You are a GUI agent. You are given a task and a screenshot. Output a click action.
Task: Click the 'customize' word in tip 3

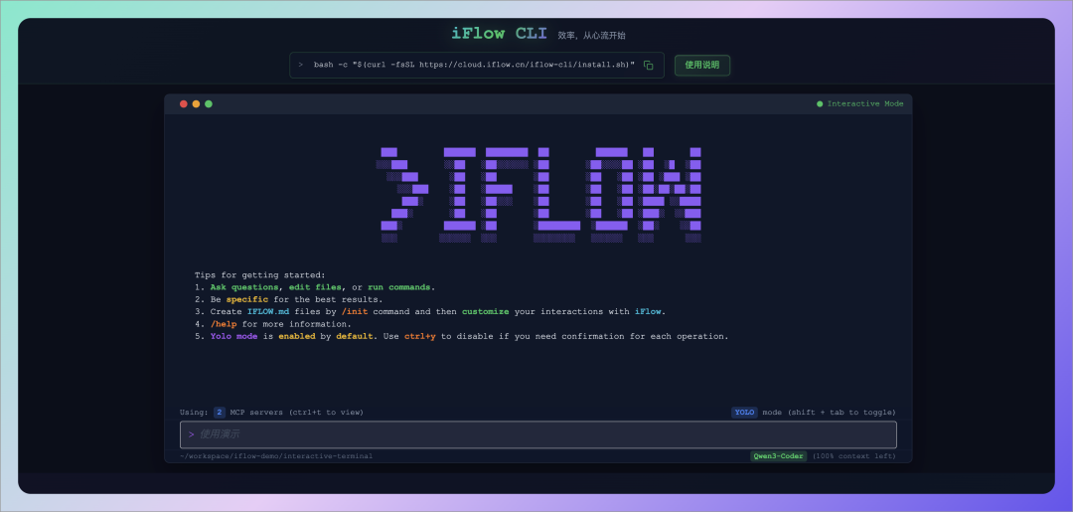click(485, 311)
